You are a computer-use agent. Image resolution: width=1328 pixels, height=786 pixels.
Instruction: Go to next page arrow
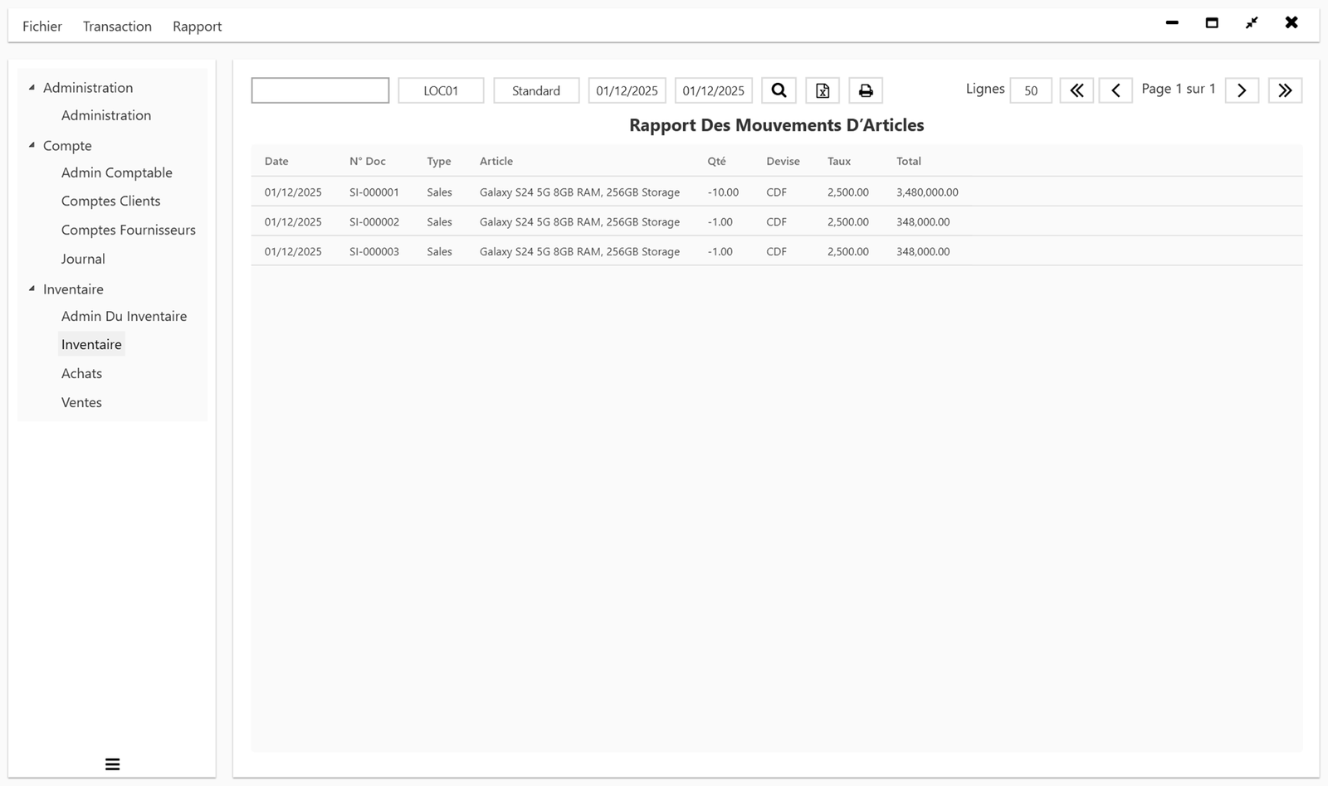(x=1241, y=90)
